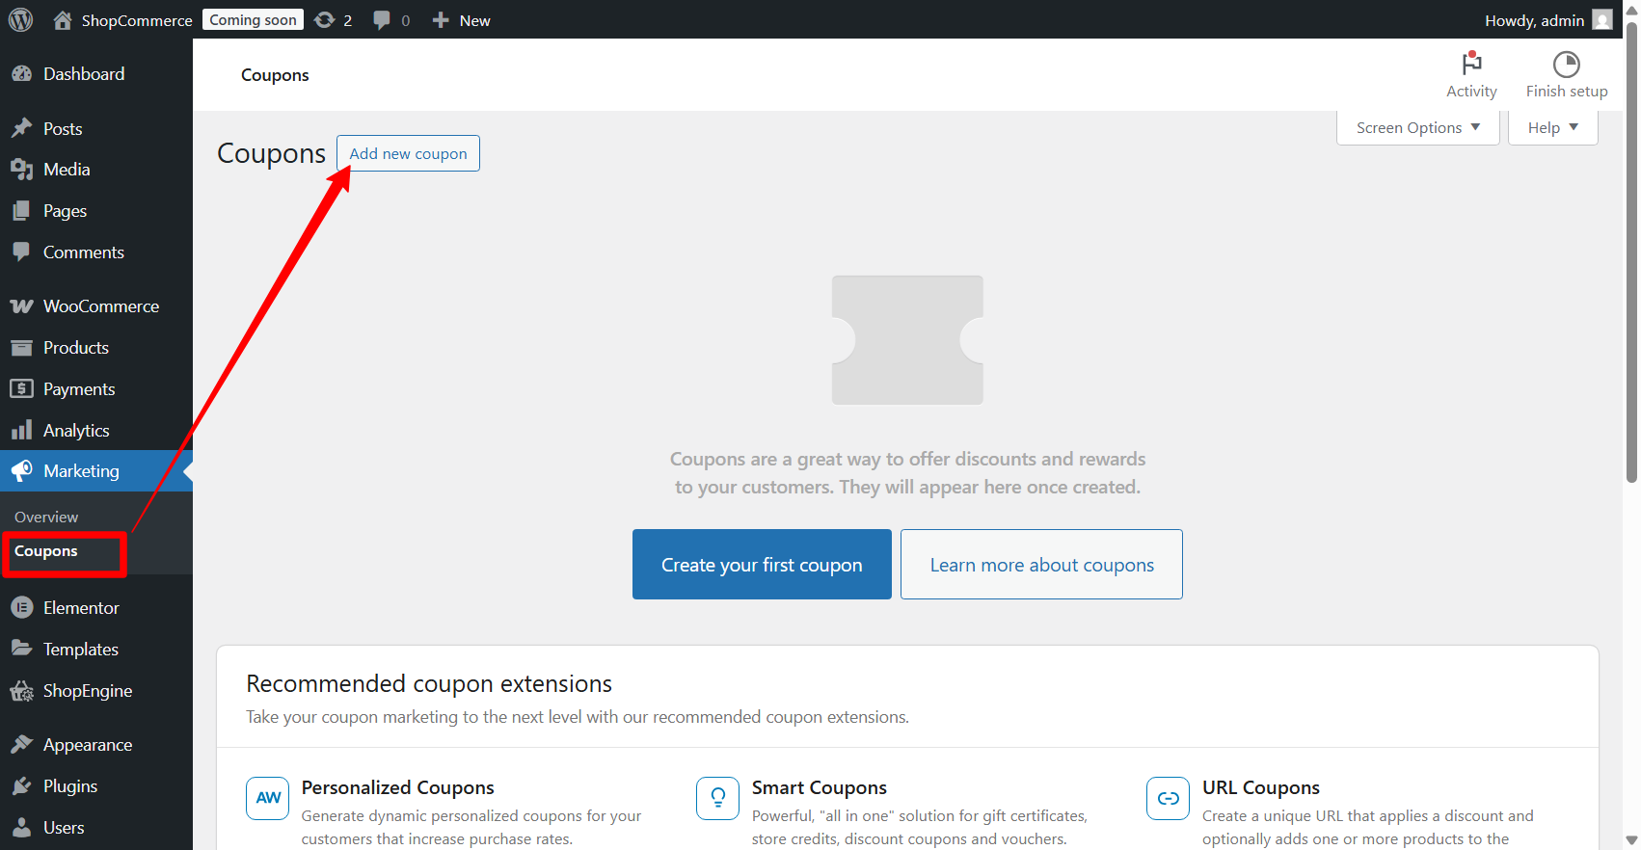Click the scrollbar down arrow
Viewport: 1641px width, 850px height.
(x=1631, y=840)
